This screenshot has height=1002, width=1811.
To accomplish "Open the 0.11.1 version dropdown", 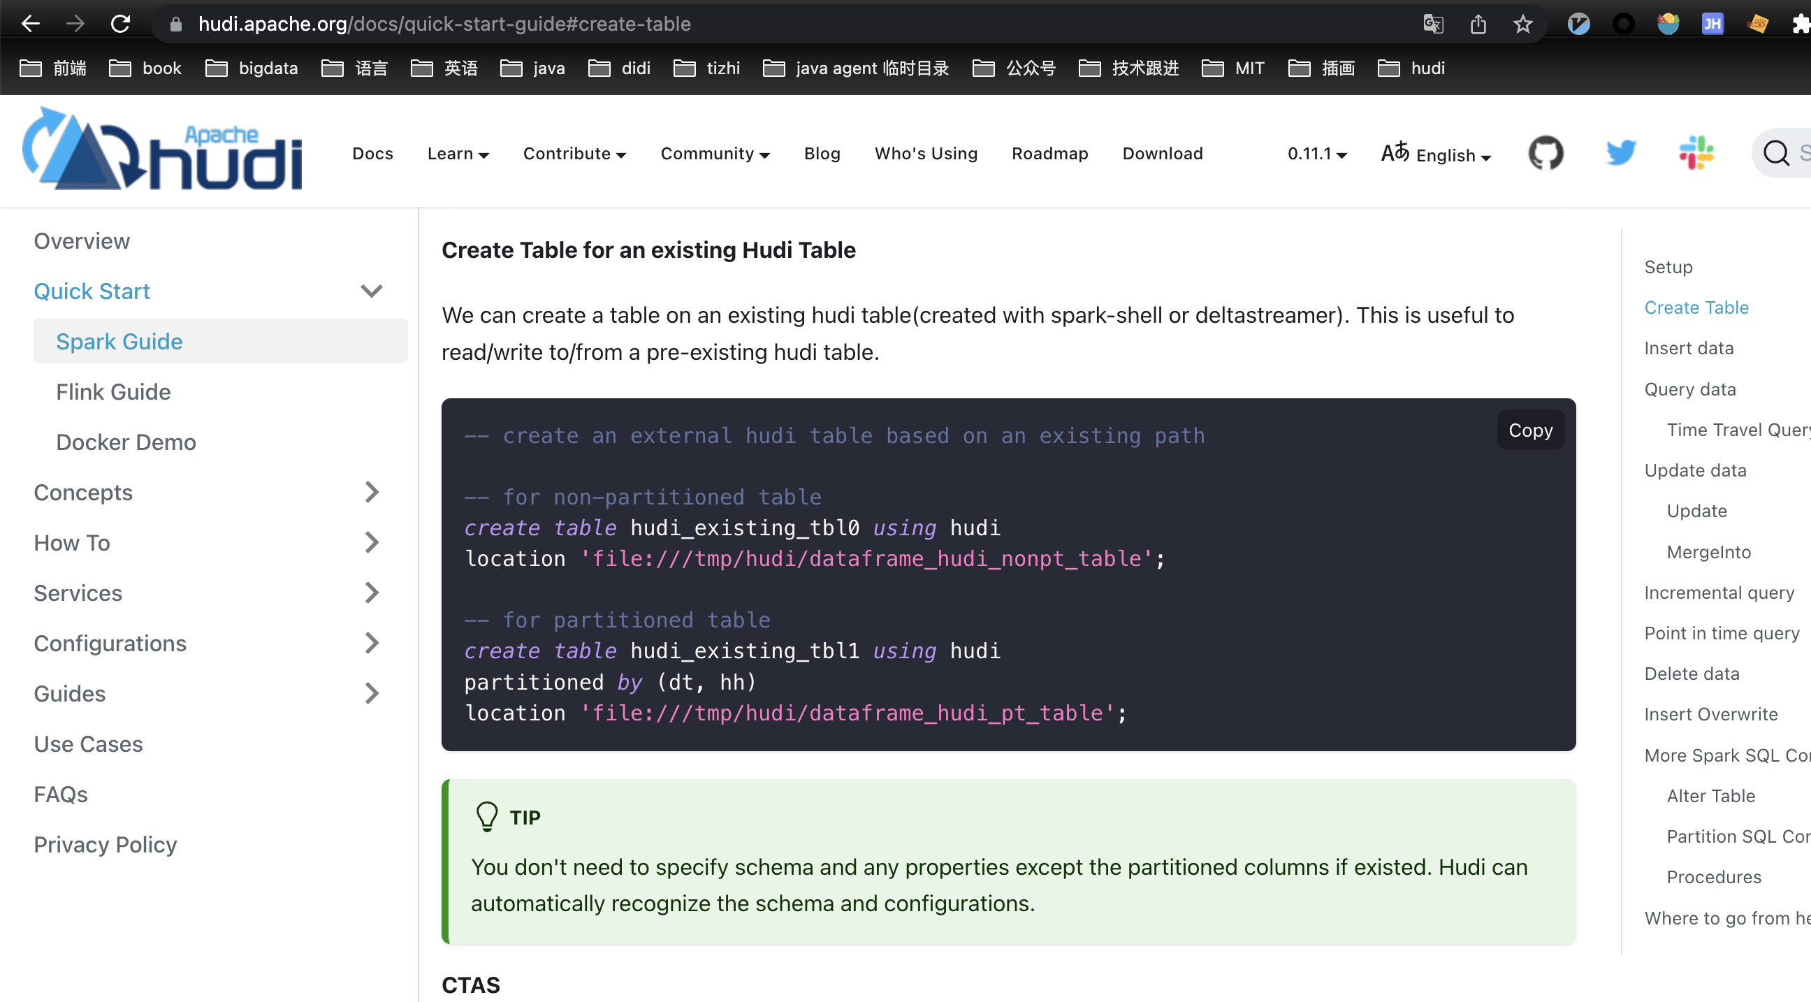I will point(1318,153).
